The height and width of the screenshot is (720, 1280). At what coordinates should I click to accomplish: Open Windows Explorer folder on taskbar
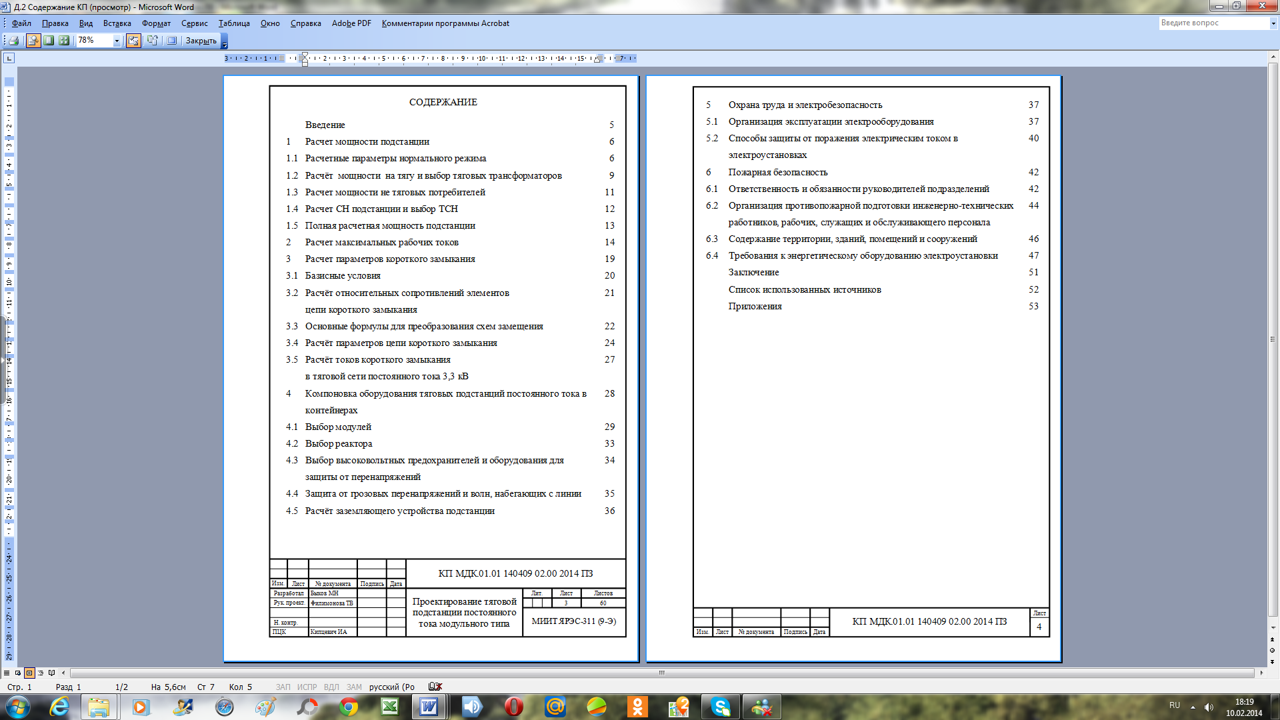point(99,707)
